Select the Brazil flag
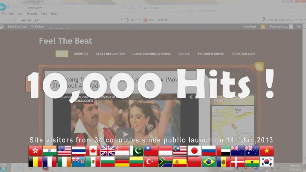This screenshot has width=306, height=172. coord(209,162)
